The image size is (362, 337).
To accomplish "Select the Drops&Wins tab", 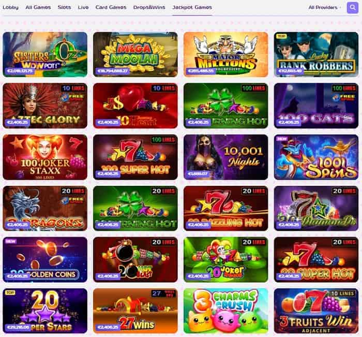I will click(149, 7).
